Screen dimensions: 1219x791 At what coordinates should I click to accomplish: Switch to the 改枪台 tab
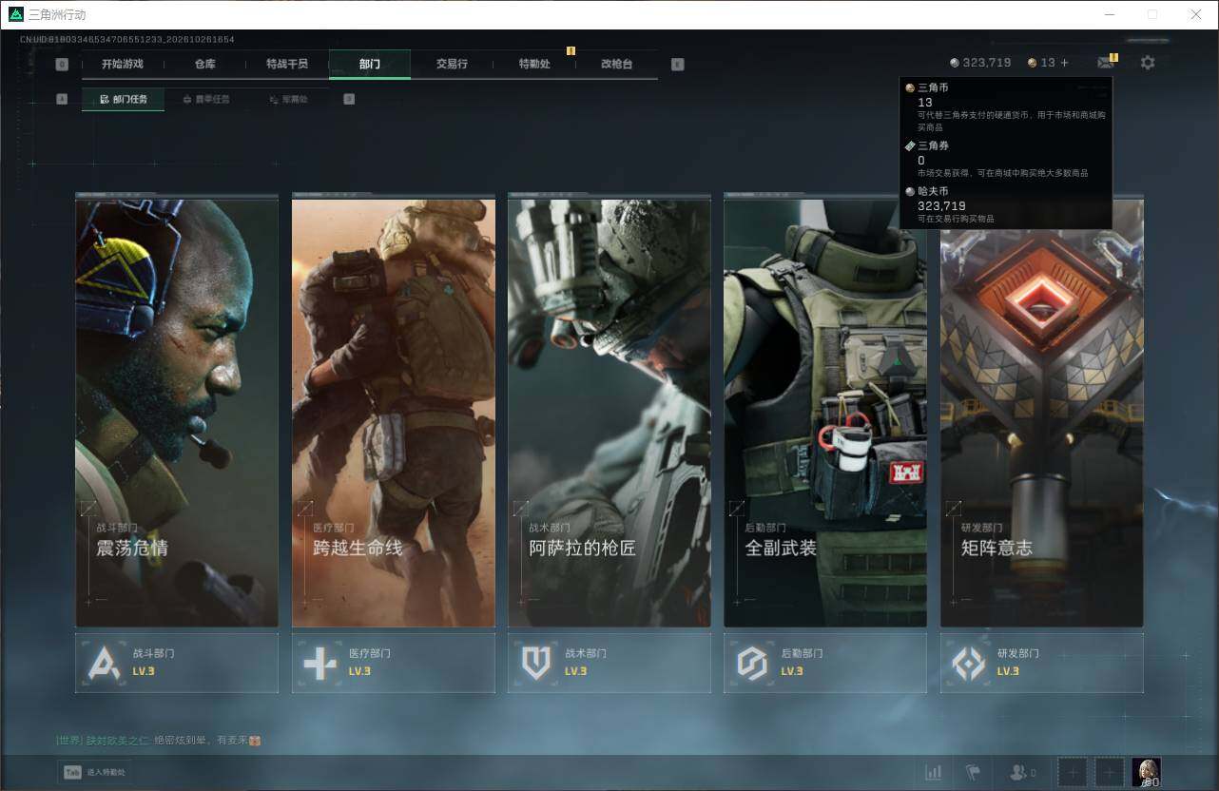pyautogui.click(x=616, y=64)
